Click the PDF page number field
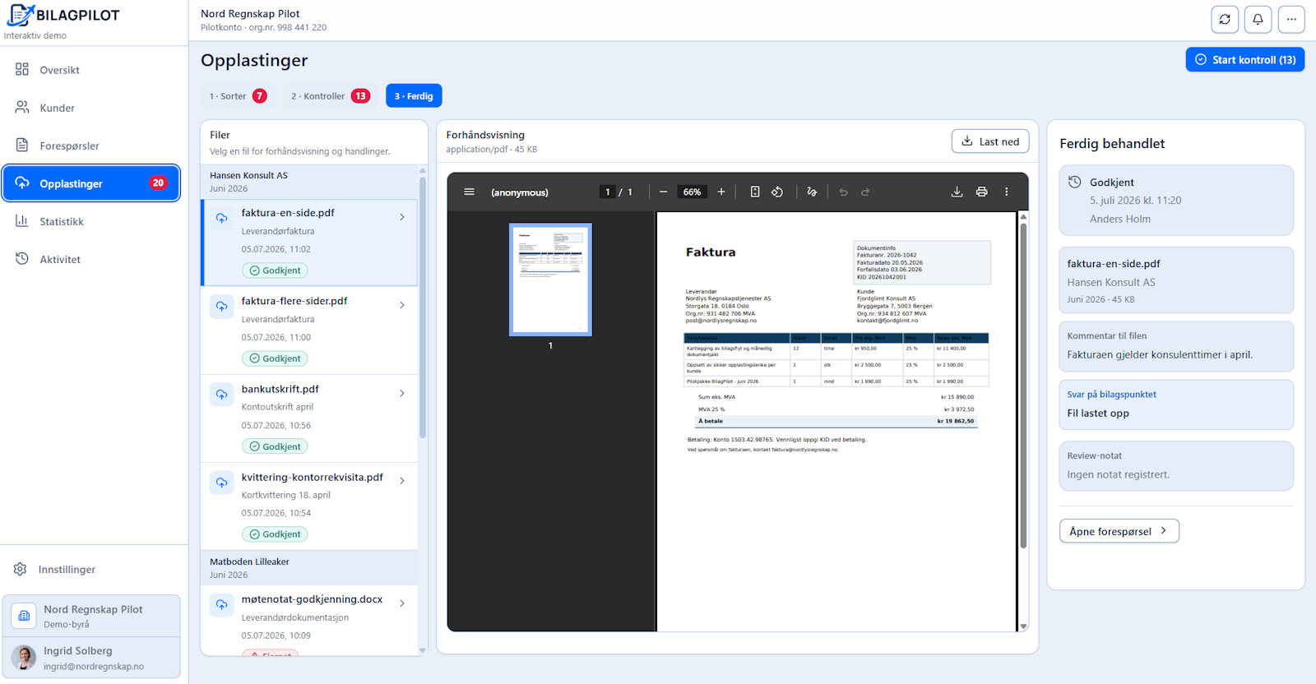Image resolution: width=1316 pixels, height=684 pixels. point(608,192)
